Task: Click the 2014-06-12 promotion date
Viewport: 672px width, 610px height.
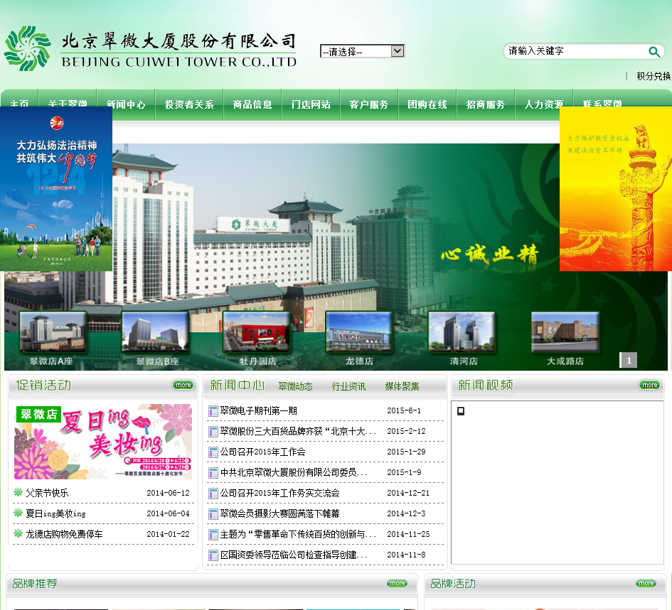Action: pyautogui.click(x=168, y=493)
